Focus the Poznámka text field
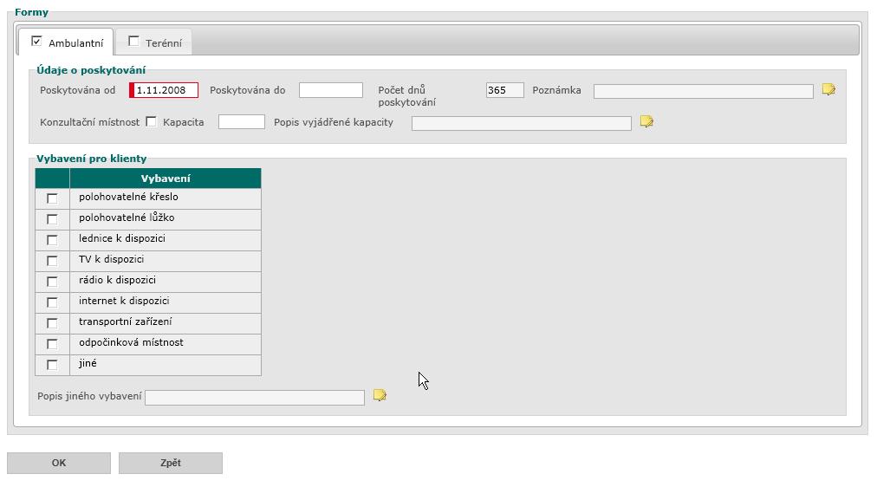 [703, 92]
